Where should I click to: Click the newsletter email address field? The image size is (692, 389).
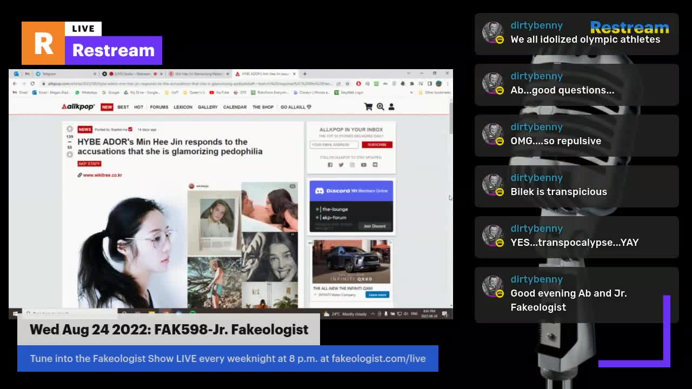[x=334, y=145]
